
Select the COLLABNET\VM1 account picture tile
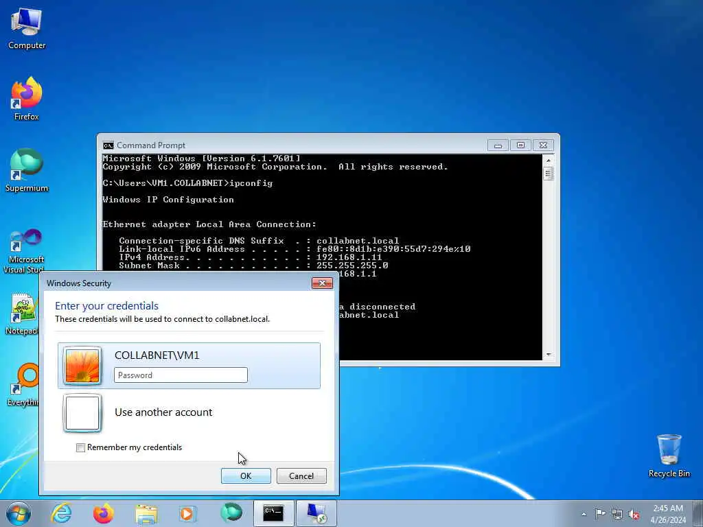(x=82, y=366)
